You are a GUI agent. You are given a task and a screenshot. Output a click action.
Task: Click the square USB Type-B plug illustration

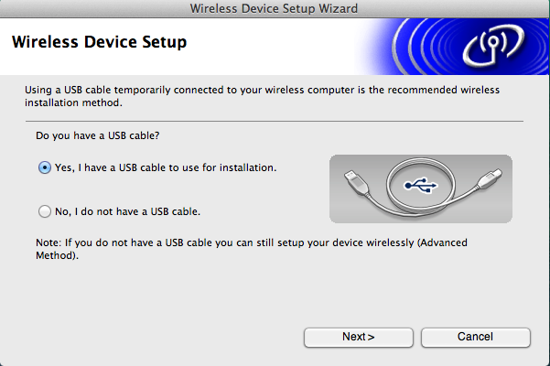pos(490,179)
